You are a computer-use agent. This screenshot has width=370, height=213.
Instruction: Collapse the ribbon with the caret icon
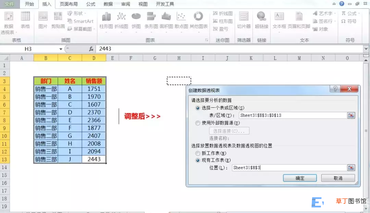[x=334, y=4]
